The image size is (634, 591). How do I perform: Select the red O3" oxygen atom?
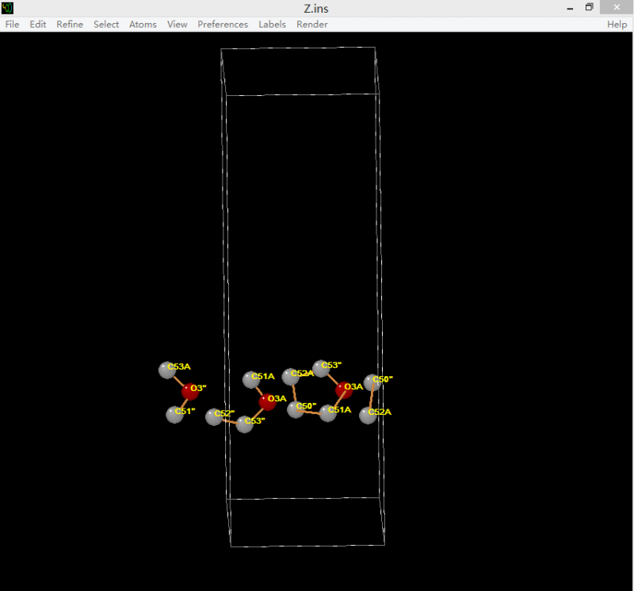click(x=190, y=391)
